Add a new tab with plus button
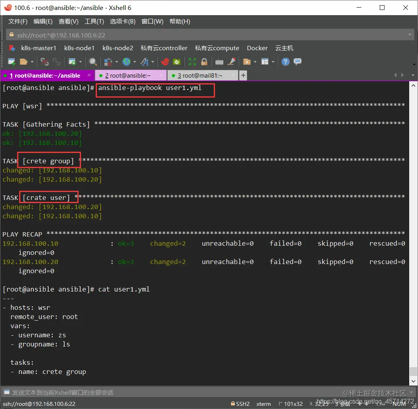The image size is (418, 409). (x=243, y=76)
